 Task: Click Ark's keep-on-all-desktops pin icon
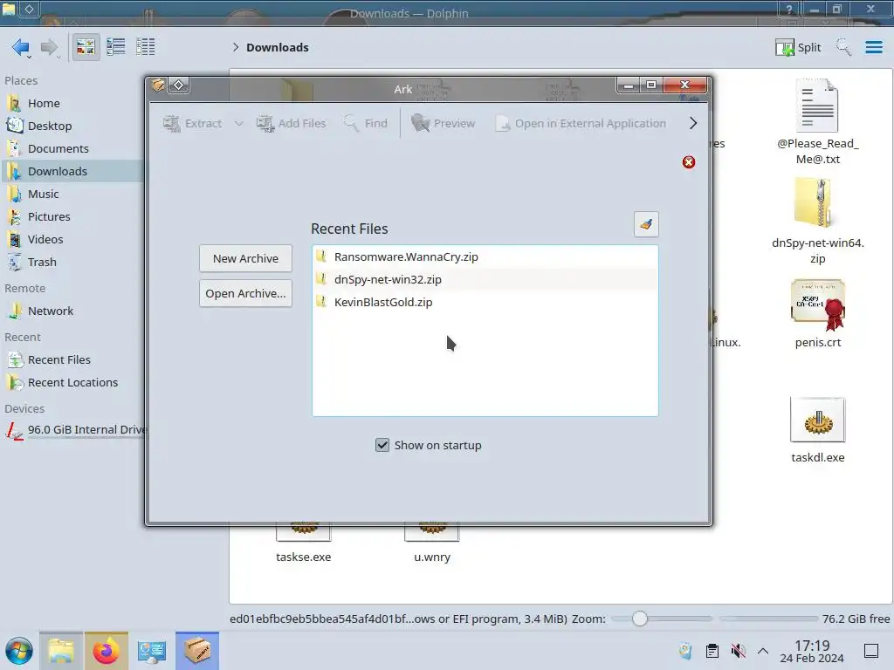tap(178, 85)
